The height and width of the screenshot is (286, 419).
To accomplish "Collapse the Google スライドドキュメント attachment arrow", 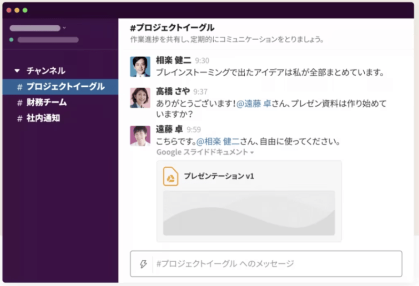I will pyautogui.click(x=252, y=153).
